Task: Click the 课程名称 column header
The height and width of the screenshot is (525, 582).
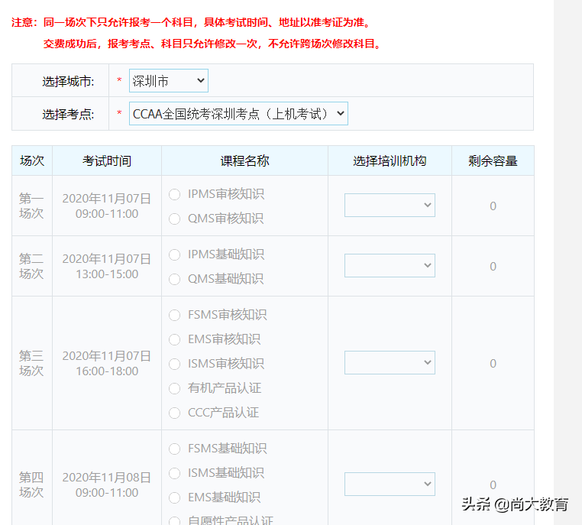Action: pos(244,160)
